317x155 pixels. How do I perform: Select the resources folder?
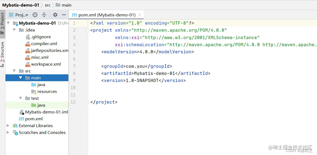point(37,92)
